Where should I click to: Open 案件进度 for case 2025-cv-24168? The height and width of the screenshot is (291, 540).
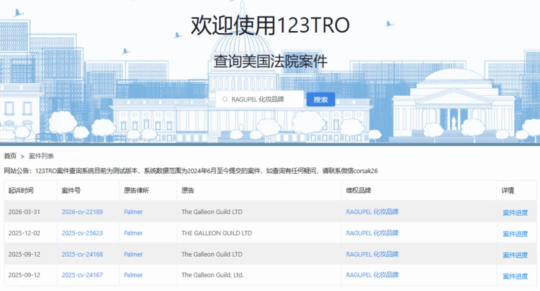[515, 255]
